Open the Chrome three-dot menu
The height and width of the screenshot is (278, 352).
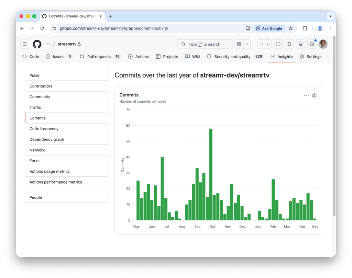point(330,28)
